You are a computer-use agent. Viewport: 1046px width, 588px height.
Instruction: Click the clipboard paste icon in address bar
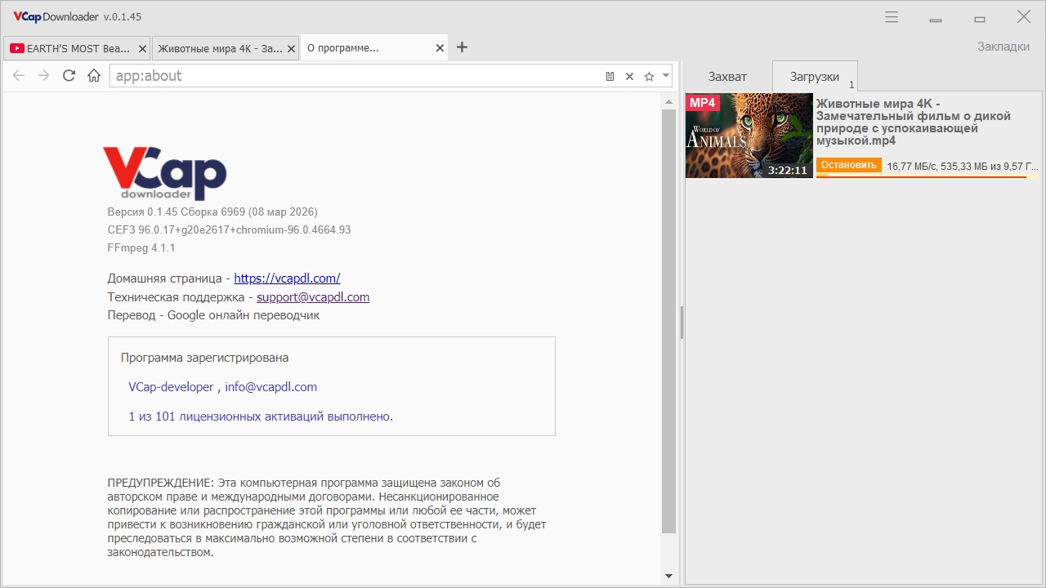pos(610,76)
